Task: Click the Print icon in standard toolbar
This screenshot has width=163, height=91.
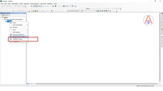Action: click(x=37, y=11)
